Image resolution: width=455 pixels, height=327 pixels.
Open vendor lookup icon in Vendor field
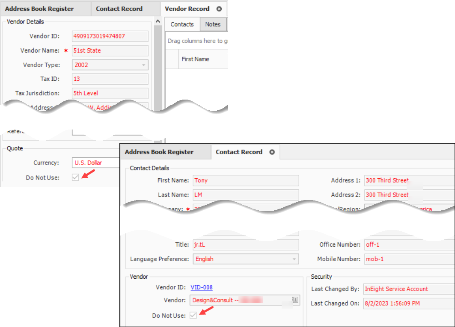[x=295, y=300]
